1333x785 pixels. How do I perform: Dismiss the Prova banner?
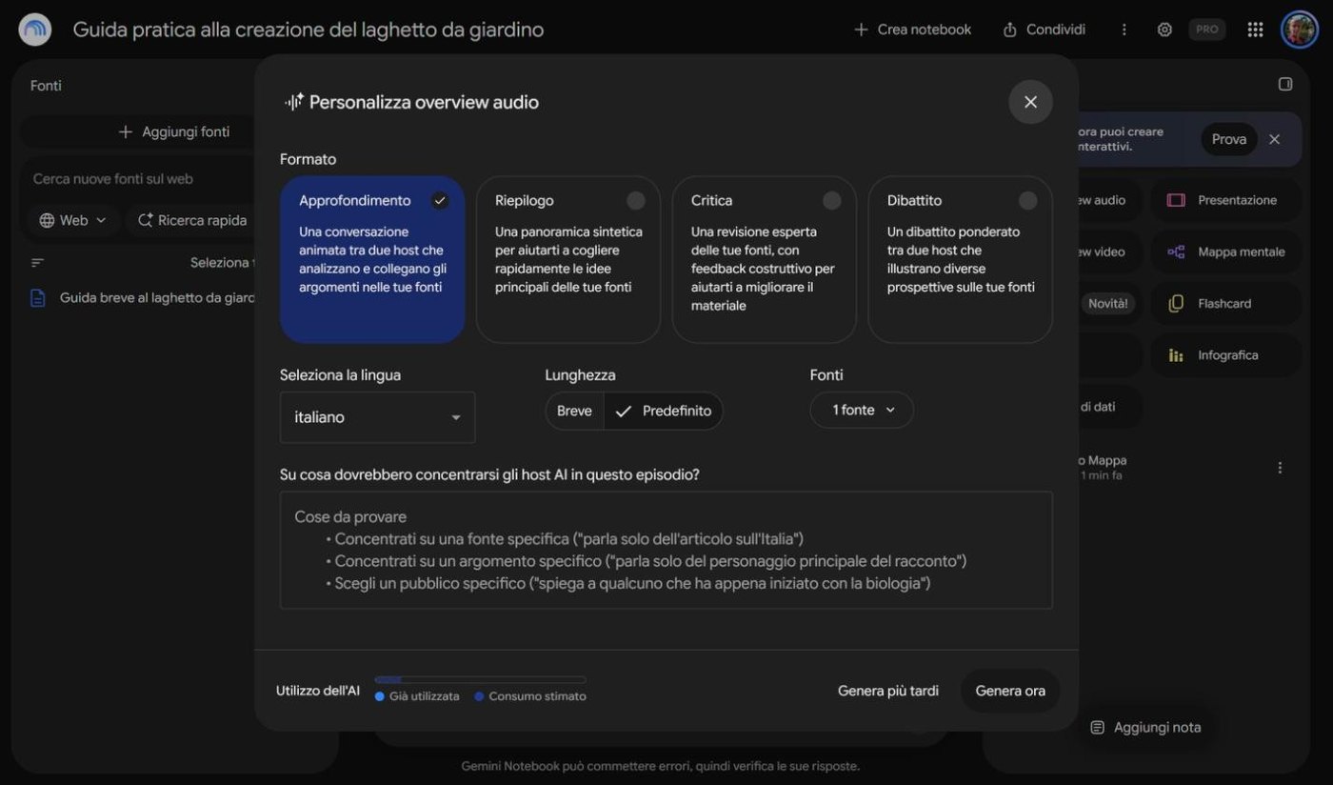coord(1274,139)
